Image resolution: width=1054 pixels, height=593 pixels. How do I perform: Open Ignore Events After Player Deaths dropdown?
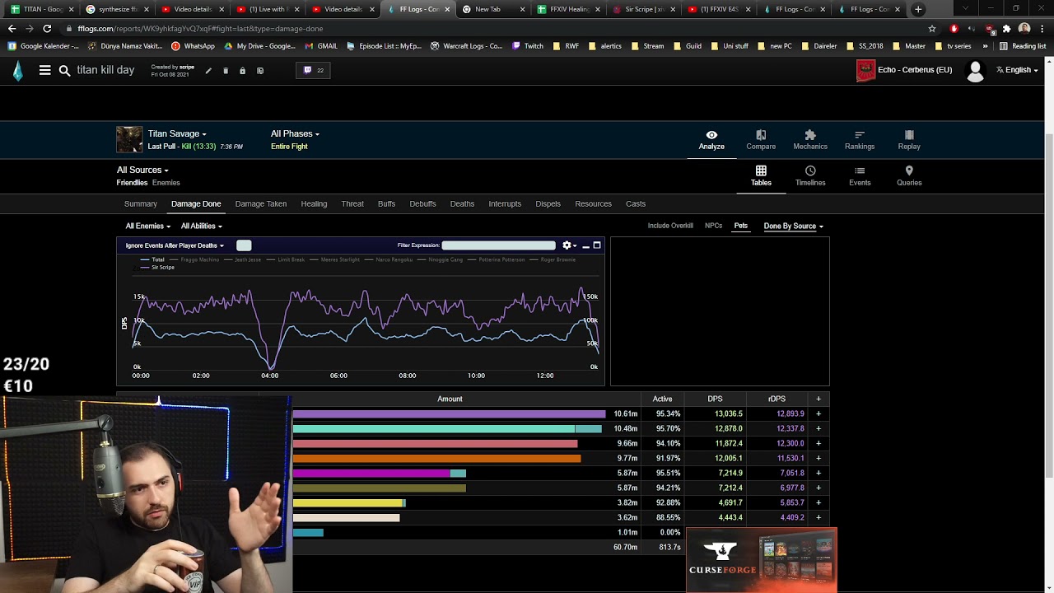pyautogui.click(x=175, y=245)
